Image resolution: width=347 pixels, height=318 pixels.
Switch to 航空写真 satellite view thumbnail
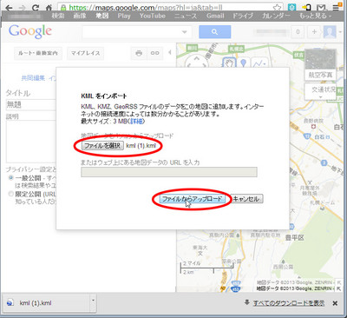pyautogui.click(x=320, y=64)
